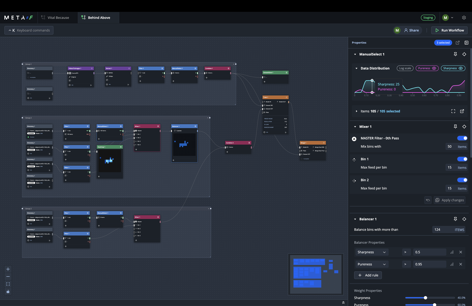The width and height of the screenshot is (472, 306).
Task: Locate Balancer 1 node via target icon
Action: pyautogui.click(x=464, y=219)
